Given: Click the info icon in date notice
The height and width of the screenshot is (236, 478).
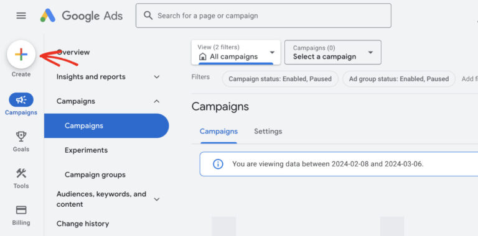Looking at the screenshot, I should coord(218,164).
